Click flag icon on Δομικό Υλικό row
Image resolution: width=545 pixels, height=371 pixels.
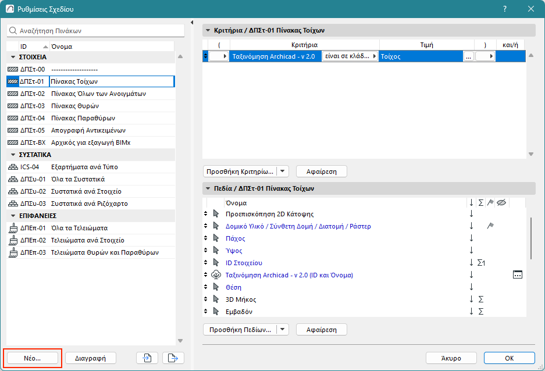(490, 226)
